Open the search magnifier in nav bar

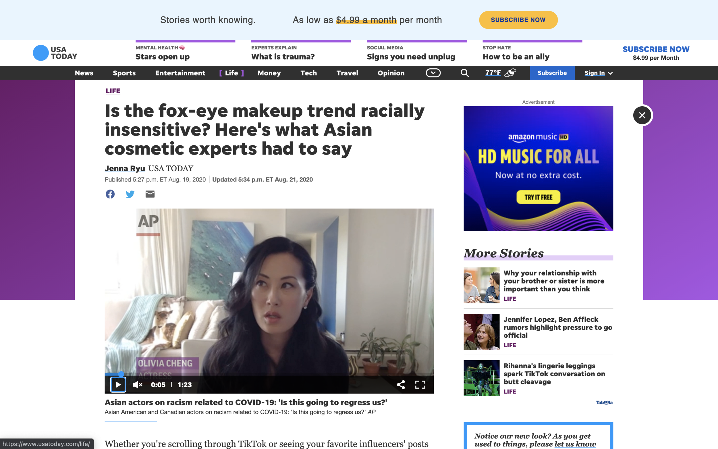[464, 73]
